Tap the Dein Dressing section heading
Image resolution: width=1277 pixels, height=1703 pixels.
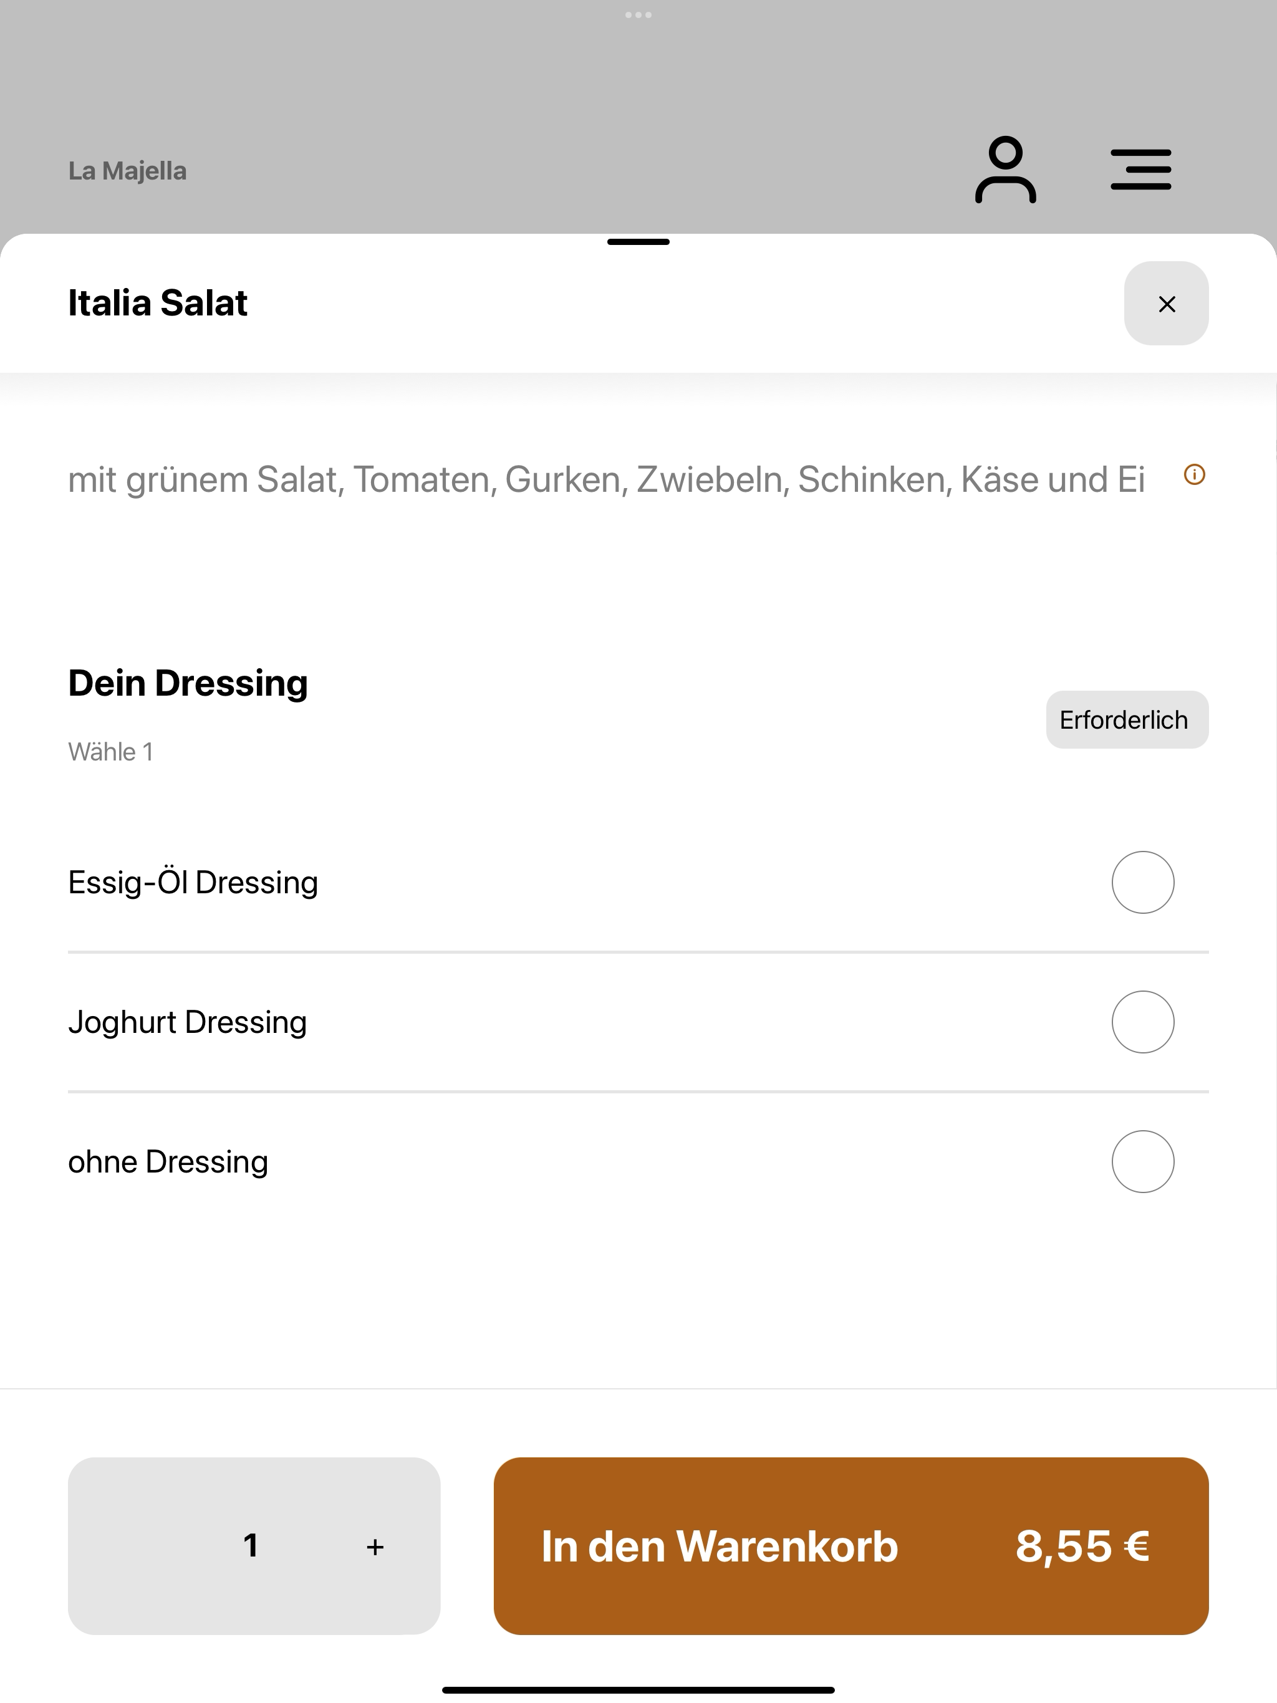click(x=188, y=684)
